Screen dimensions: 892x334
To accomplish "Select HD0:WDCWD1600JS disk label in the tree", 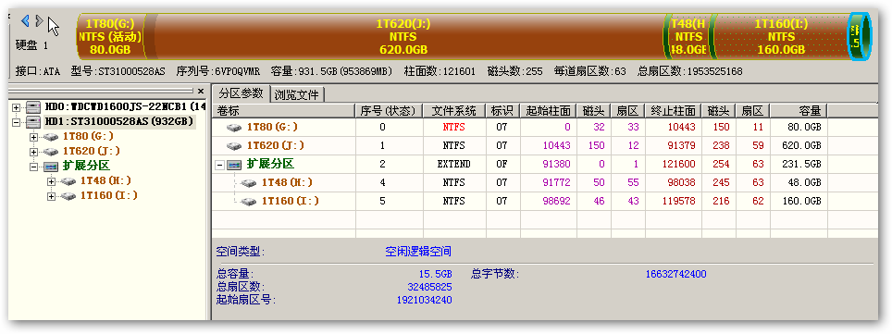I will click(125, 106).
